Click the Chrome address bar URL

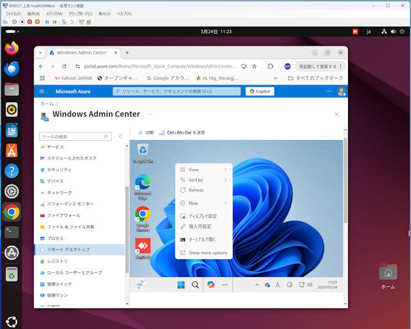[160, 66]
